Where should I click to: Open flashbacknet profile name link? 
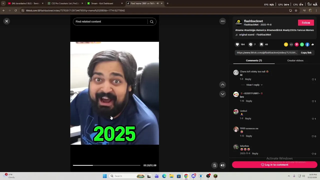tap(253, 21)
